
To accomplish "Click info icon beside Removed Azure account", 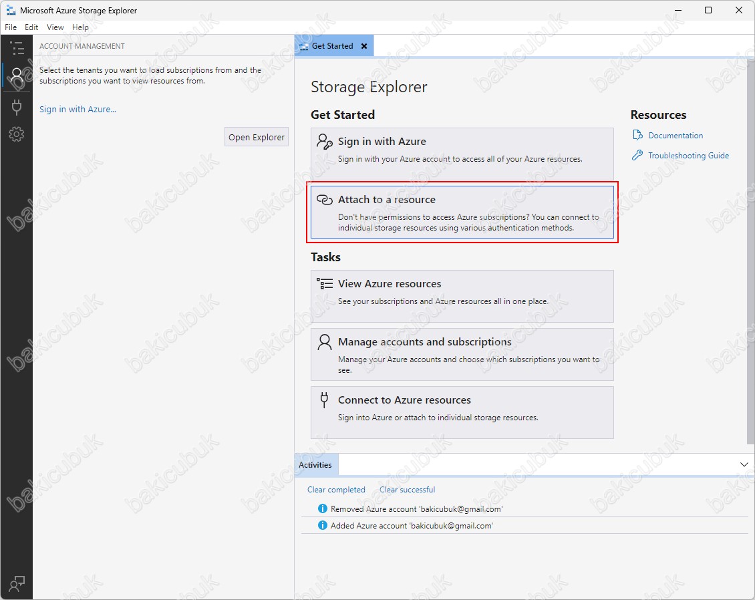I will coord(323,508).
